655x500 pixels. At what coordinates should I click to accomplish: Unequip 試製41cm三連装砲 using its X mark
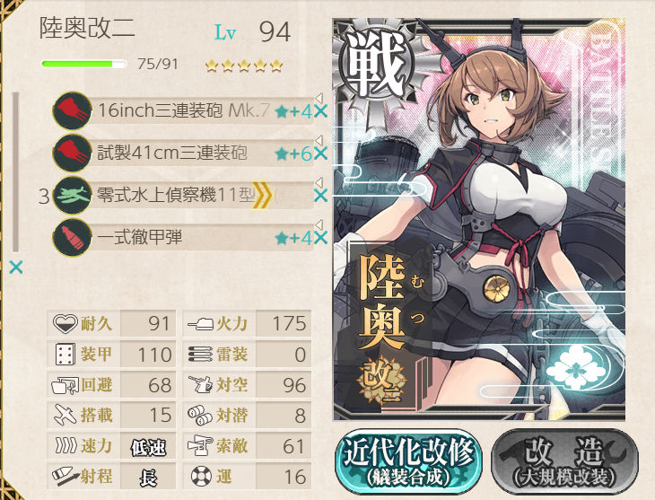coord(320,154)
